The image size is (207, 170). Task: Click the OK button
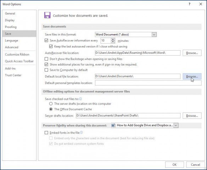coord(174,165)
